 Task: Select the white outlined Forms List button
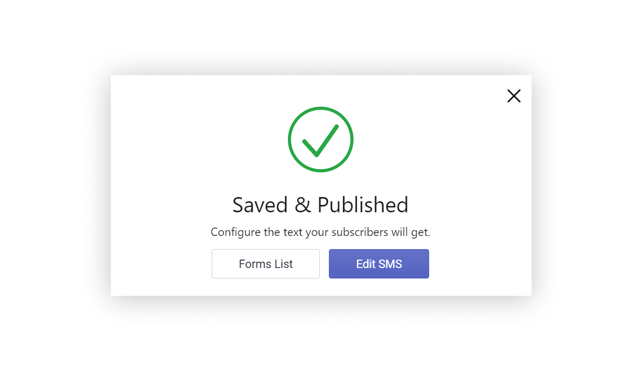pyautogui.click(x=266, y=264)
